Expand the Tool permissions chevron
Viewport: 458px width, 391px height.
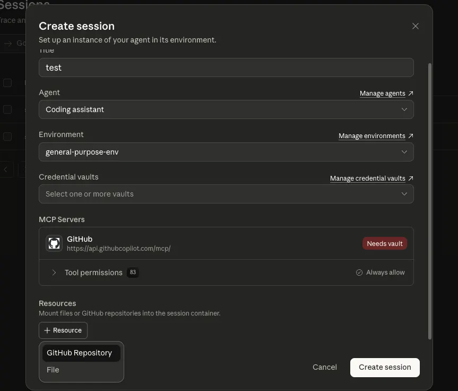pos(54,273)
